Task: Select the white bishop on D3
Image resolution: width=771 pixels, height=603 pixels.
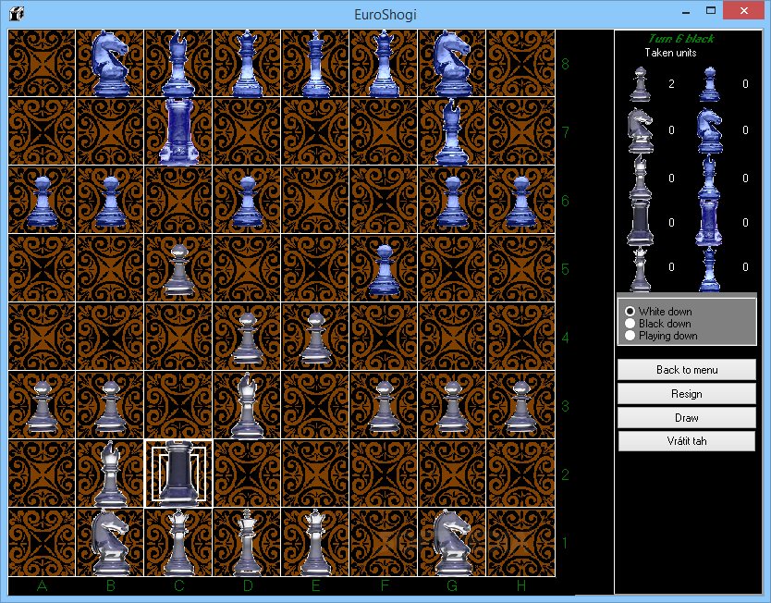Action: 247,405
